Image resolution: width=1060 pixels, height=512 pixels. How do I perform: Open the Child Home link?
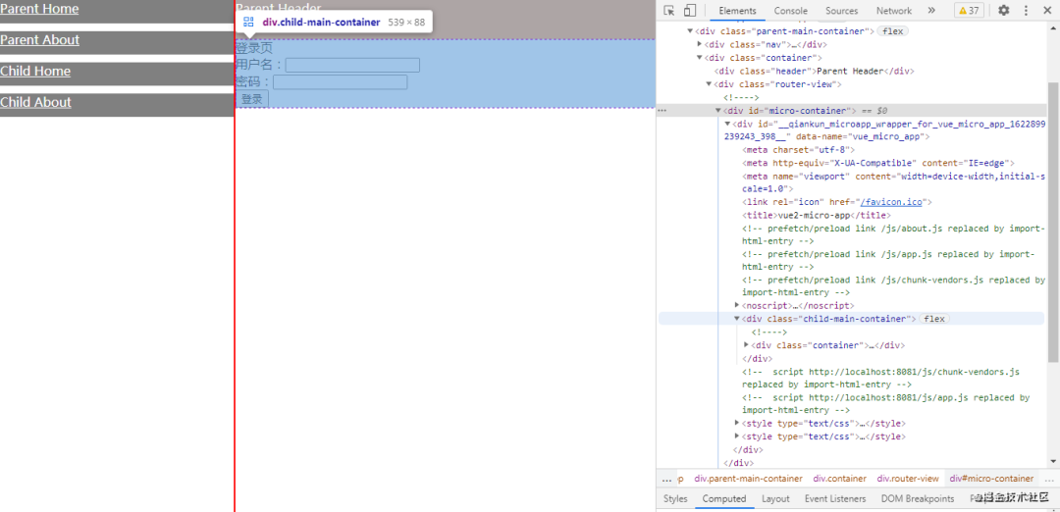35,71
